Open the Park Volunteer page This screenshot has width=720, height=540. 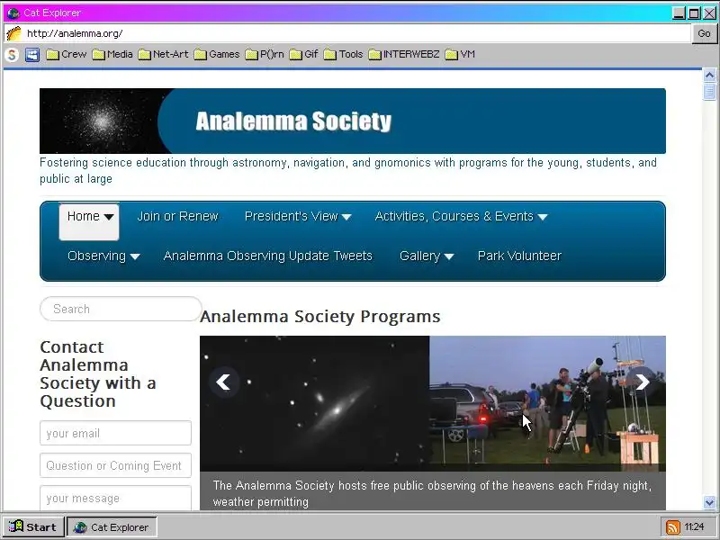click(519, 256)
